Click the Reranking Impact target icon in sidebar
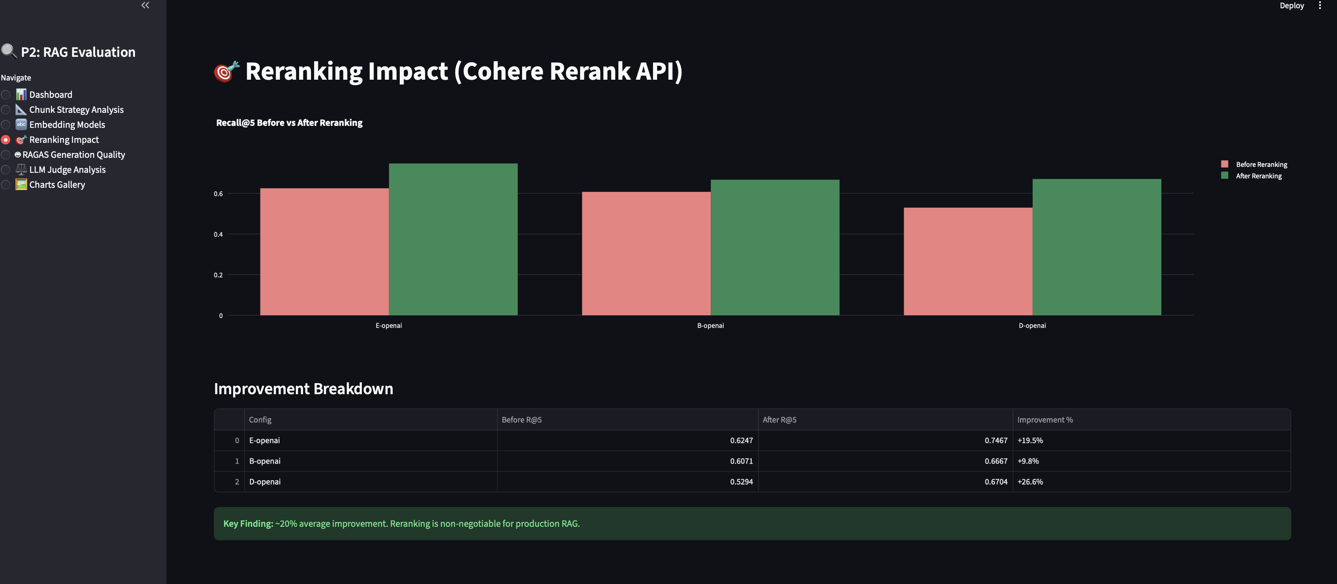This screenshot has width=1337, height=584. click(21, 140)
